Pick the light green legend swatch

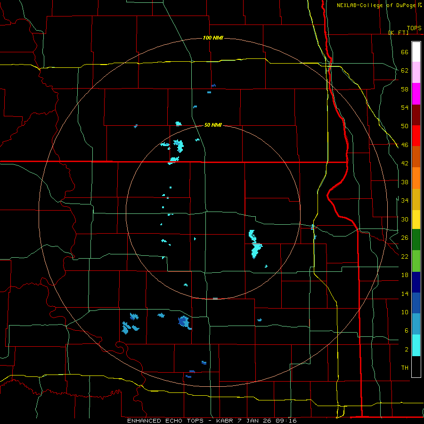[x=416, y=261]
